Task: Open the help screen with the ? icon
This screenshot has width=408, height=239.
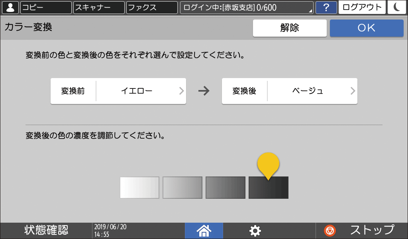Action: click(x=326, y=7)
